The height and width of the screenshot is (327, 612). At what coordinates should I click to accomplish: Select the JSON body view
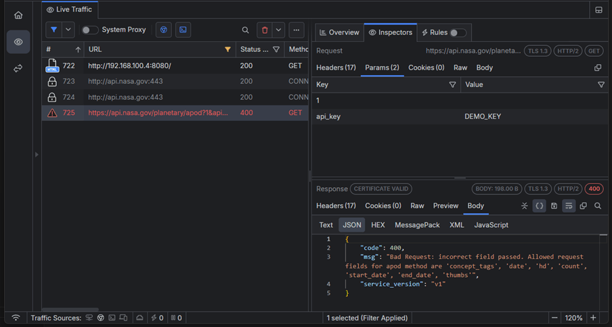point(352,225)
